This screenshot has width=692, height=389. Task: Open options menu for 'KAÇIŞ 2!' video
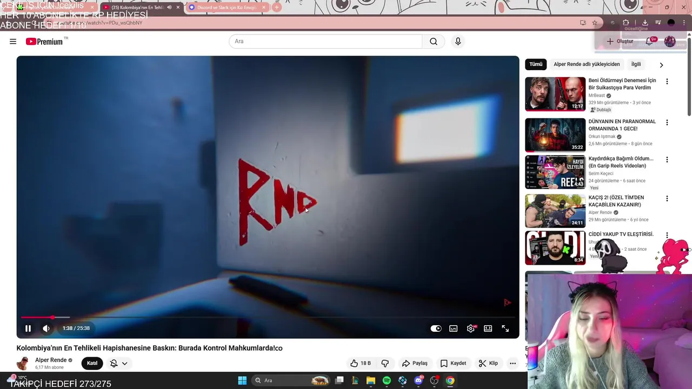click(667, 199)
